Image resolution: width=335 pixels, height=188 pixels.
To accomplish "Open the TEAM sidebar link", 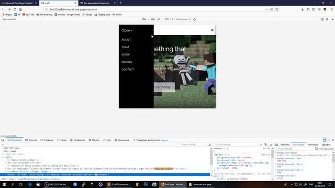I will [x=125, y=47].
